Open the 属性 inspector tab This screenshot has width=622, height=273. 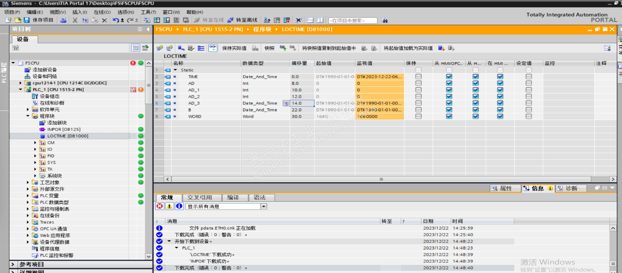506,188
